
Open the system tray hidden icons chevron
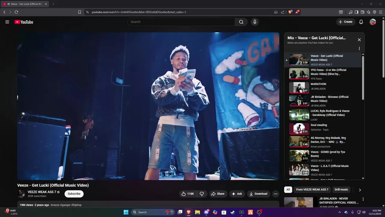pos(340,212)
